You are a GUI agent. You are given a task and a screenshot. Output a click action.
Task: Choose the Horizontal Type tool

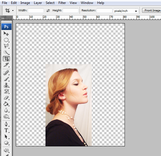coord(6,130)
